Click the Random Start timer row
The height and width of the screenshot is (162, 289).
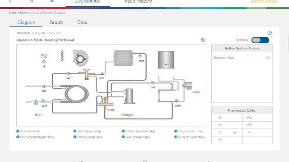(242, 58)
